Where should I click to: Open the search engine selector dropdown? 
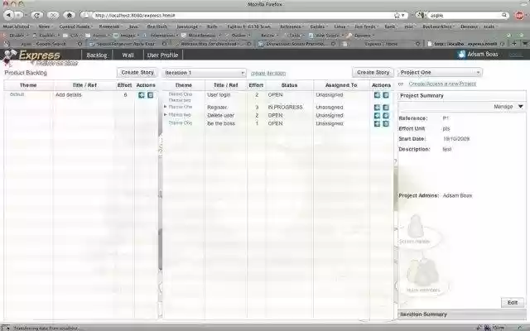(421, 15)
